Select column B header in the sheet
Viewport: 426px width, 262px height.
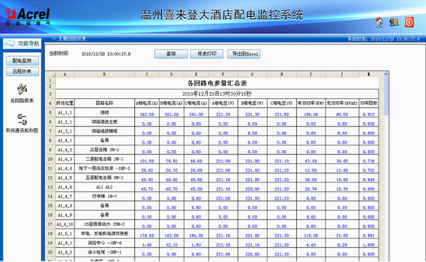click(104, 74)
